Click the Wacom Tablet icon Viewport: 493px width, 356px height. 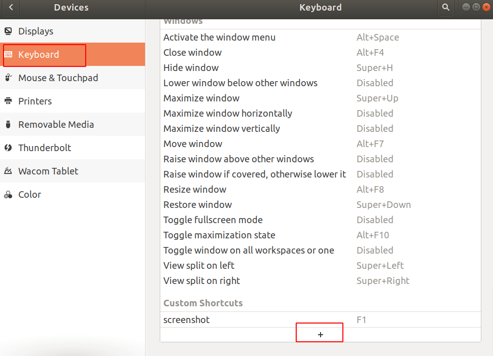click(x=8, y=171)
